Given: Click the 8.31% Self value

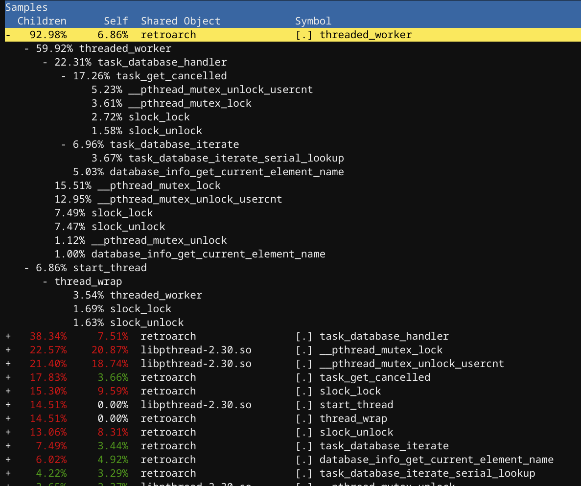Looking at the screenshot, I should click(113, 432).
